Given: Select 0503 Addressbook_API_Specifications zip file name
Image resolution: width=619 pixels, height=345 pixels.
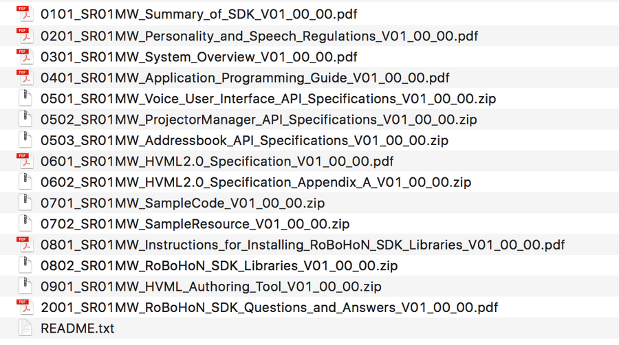Looking at the screenshot, I should pos(244,140).
